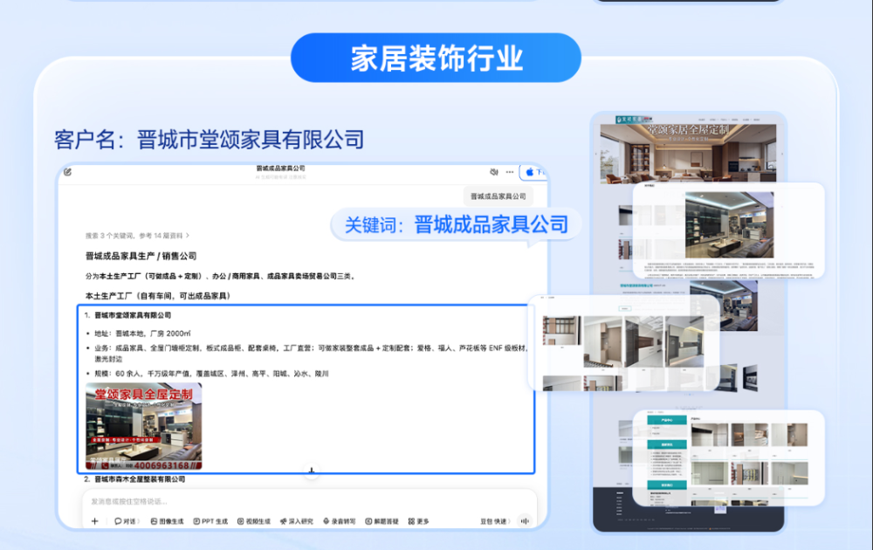Open the showroom photo in upper overlay card
Viewport: 873px width, 550px height.
point(729,225)
